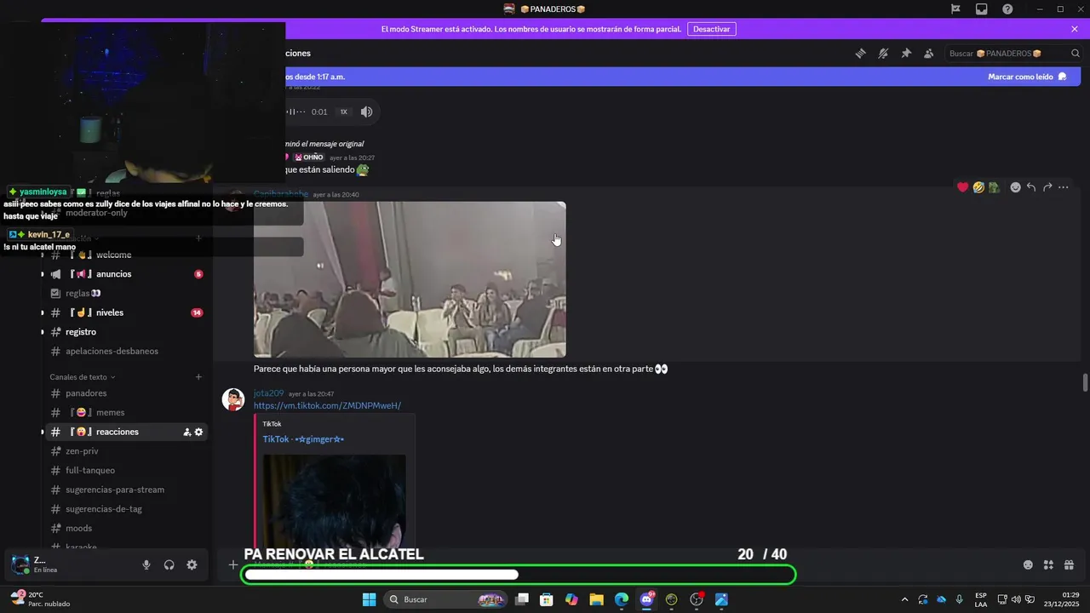Open Microsoft Edge from taskbar

pyautogui.click(x=622, y=599)
